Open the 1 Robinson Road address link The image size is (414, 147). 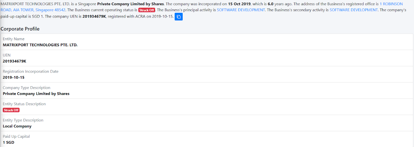(x=391, y=4)
